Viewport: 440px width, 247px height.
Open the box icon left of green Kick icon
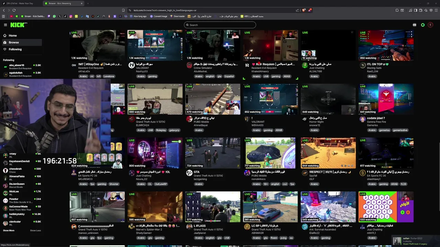(x=415, y=25)
